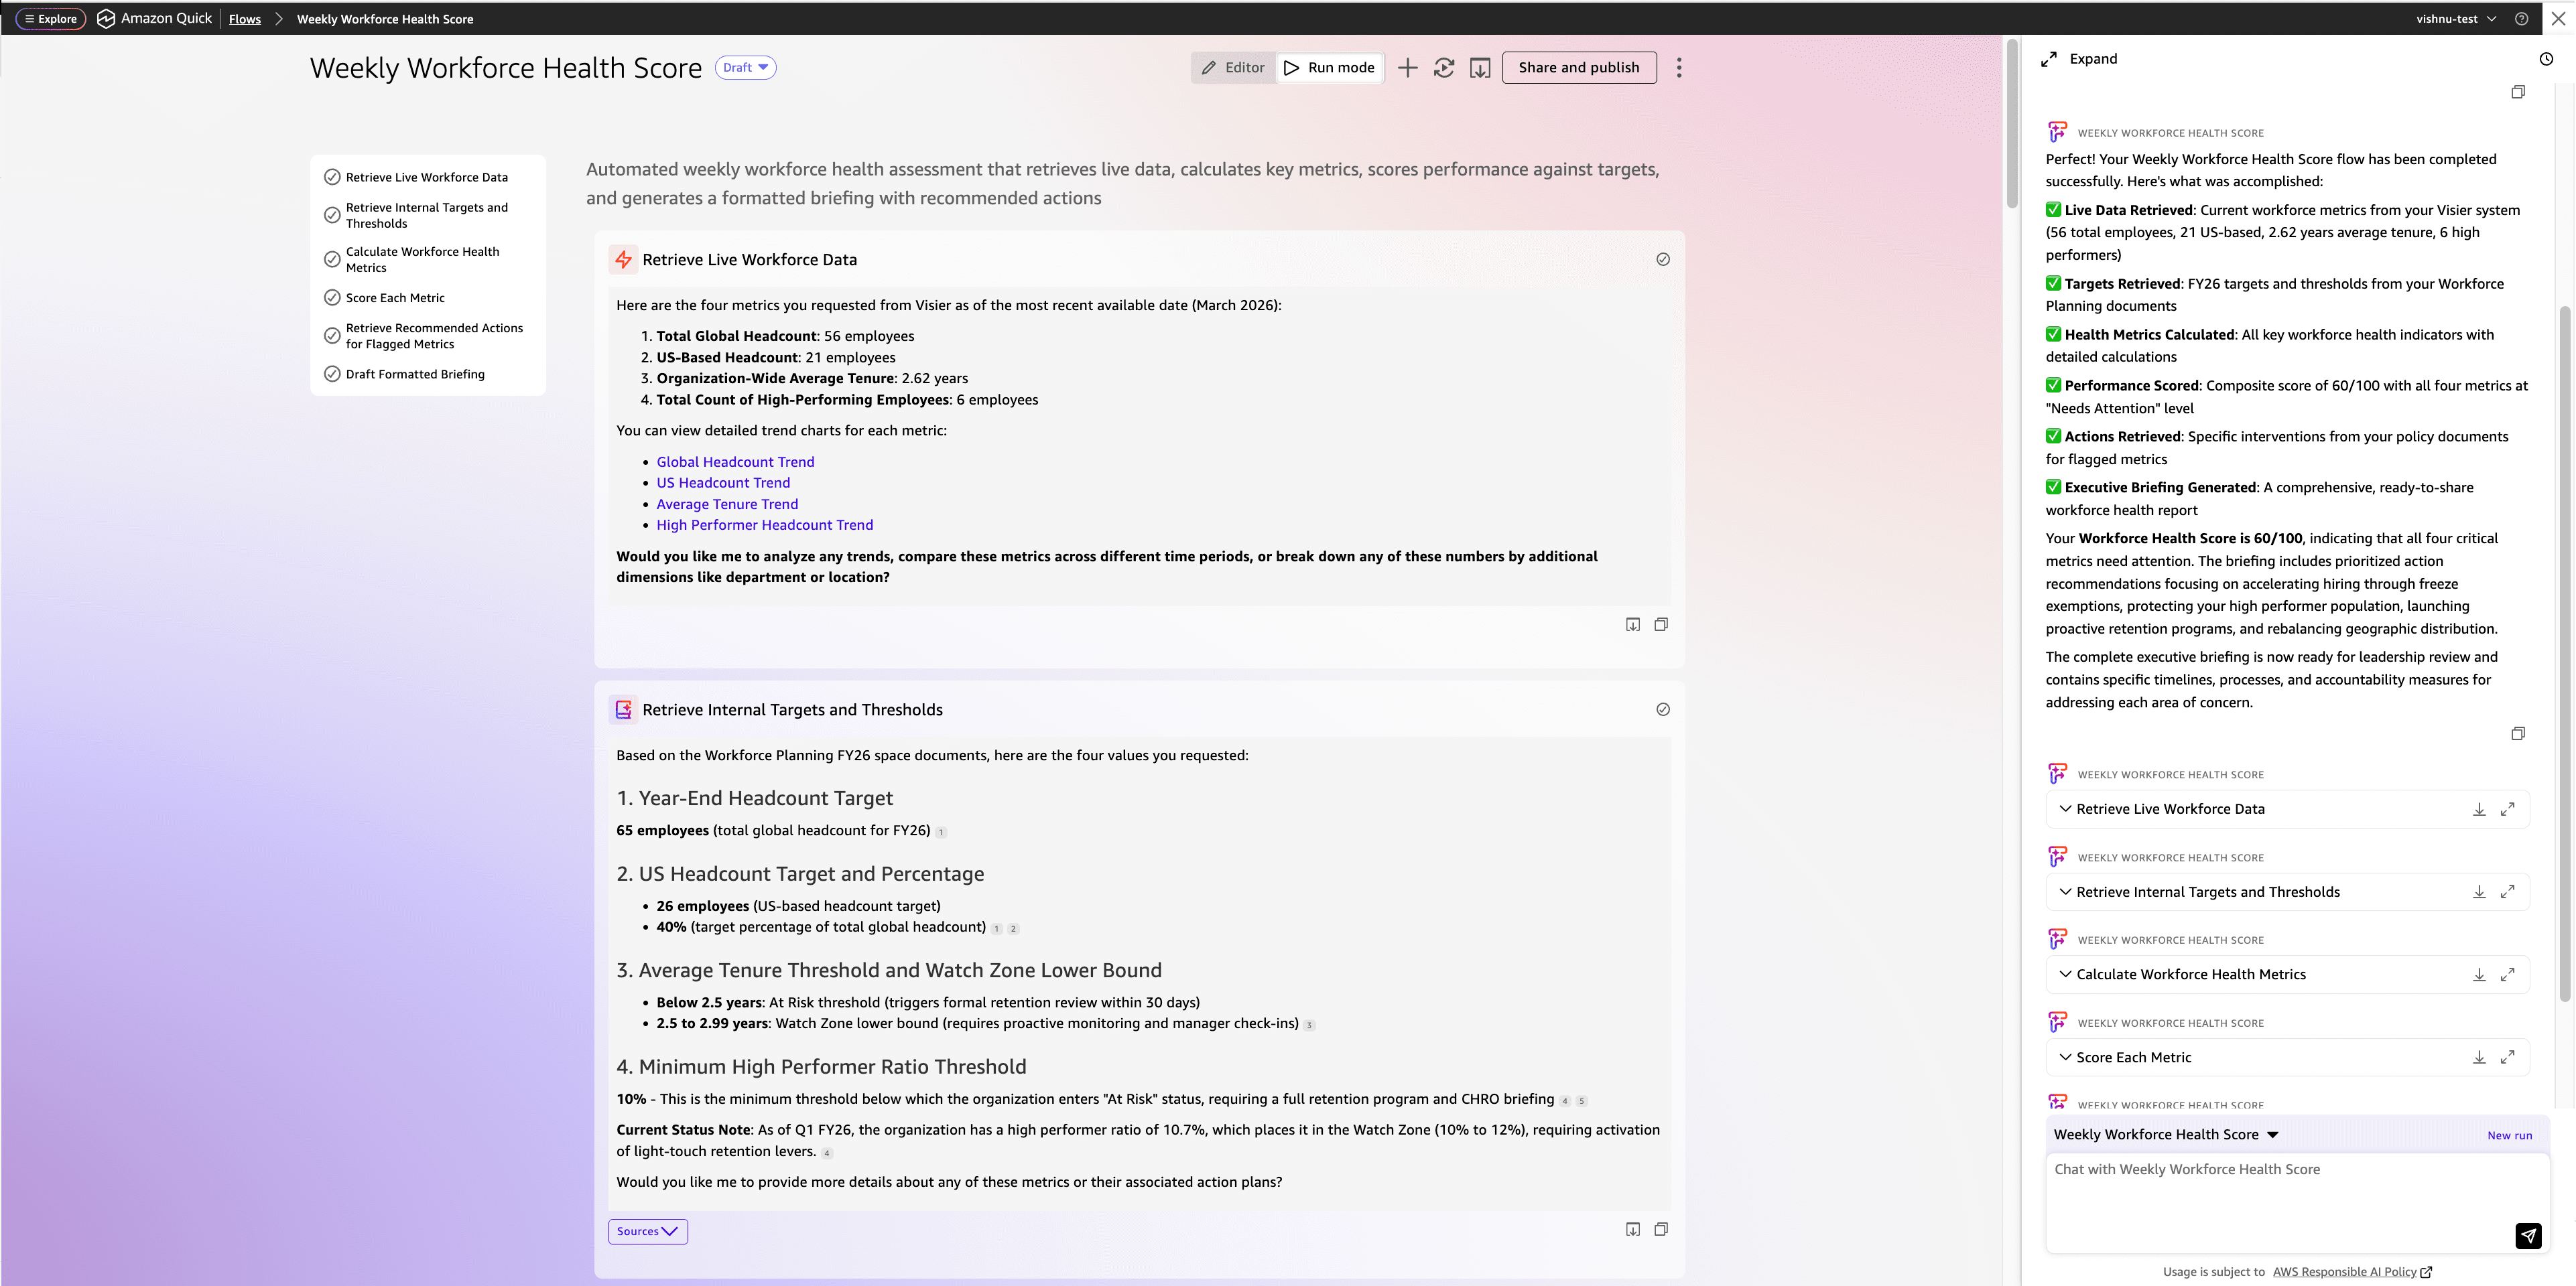The width and height of the screenshot is (2576, 1286).
Task: Click the export flow icon in toolbar
Action: pos(1480,68)
